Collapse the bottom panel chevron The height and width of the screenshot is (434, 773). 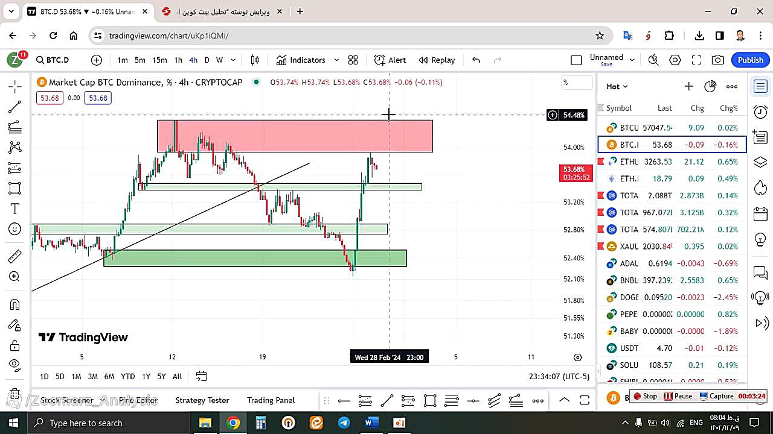[564, 400]
